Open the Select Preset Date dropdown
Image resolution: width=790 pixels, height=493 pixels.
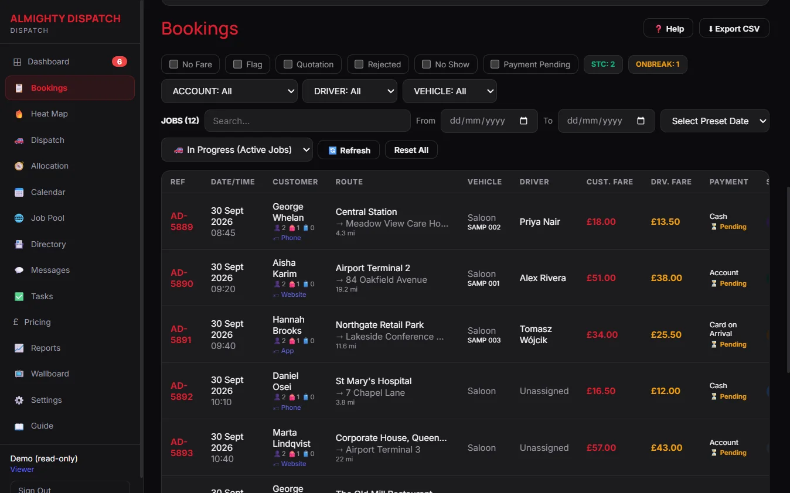click(715, 121)
